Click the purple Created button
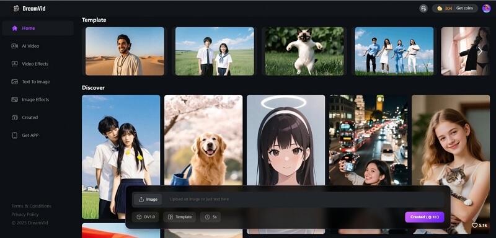Screen dimensions: 496x238 pos(425,217)
